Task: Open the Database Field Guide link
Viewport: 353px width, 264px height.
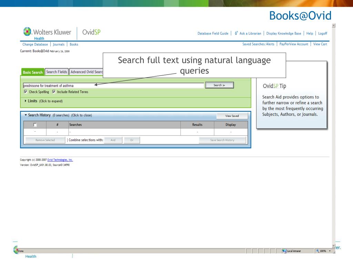Action: click(x=213, y=33)
